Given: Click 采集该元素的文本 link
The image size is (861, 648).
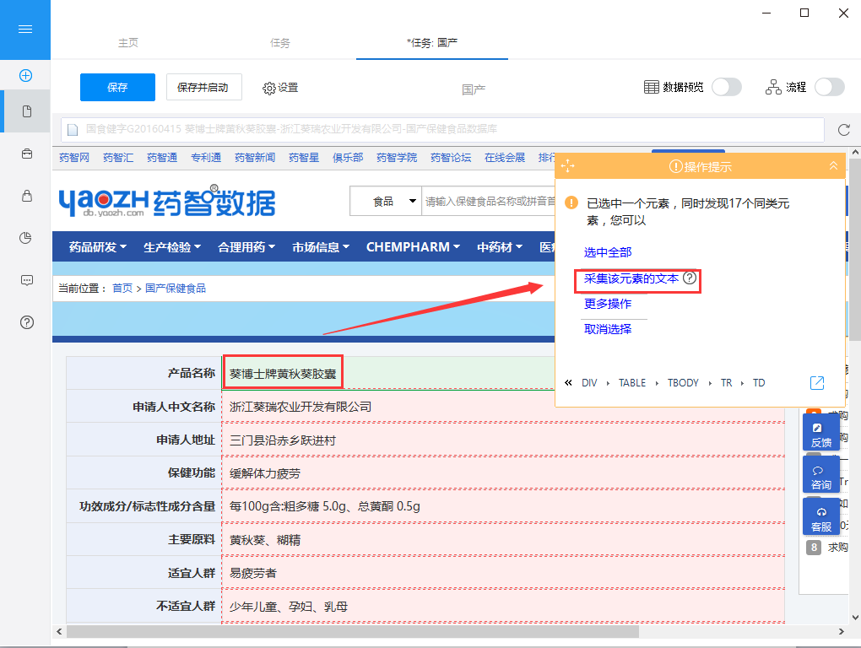Looking at the screenshot, I should [x=631, y=278].
